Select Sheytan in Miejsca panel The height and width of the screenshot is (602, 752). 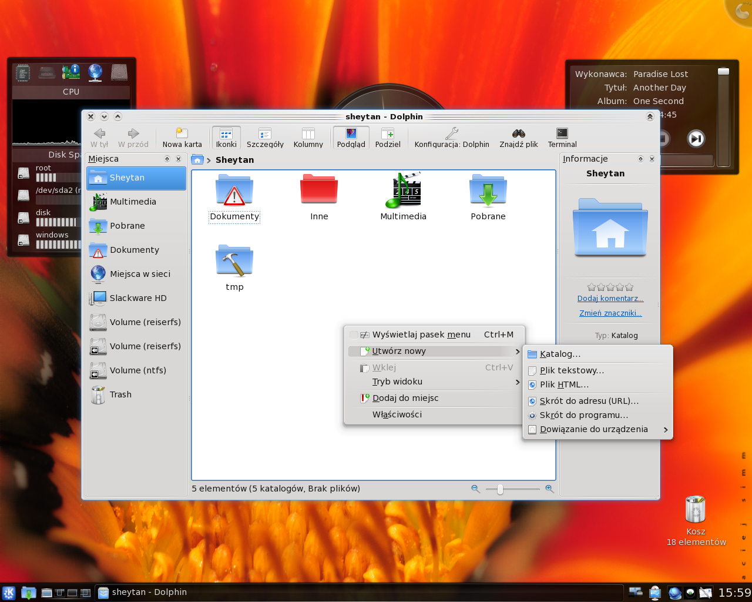136,178
